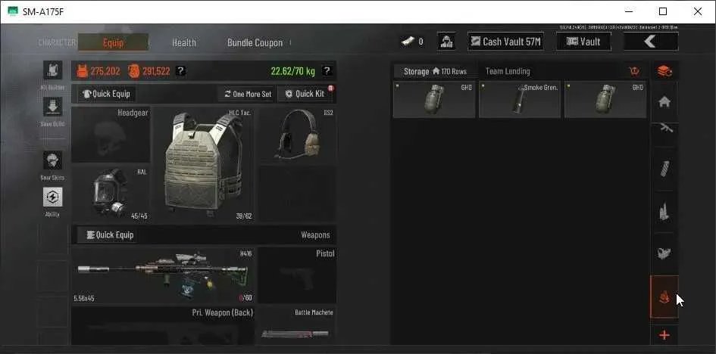Click the Save Build download icon

pyautogui.click(x=52, y=107)
